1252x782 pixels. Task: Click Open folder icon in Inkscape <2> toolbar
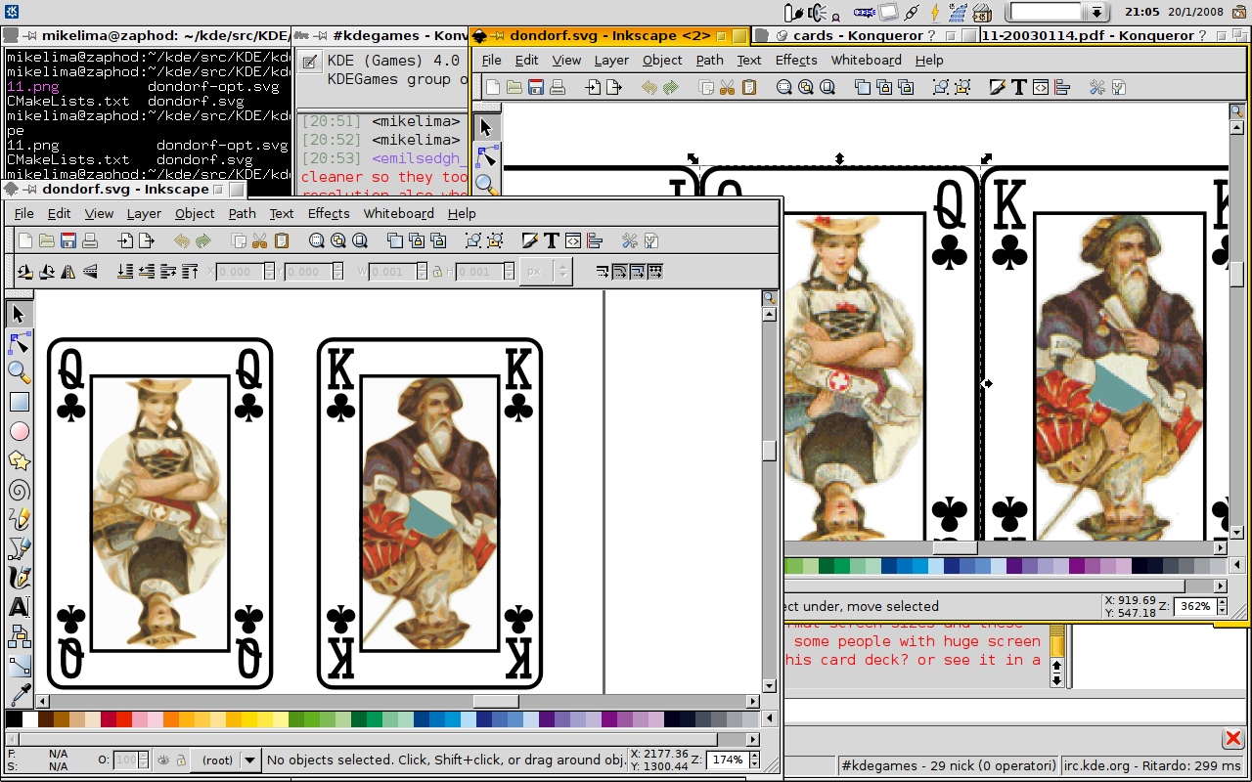[514, 87]
